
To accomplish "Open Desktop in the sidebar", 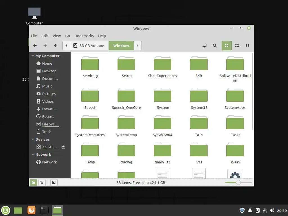I will (x=49, y=71).
